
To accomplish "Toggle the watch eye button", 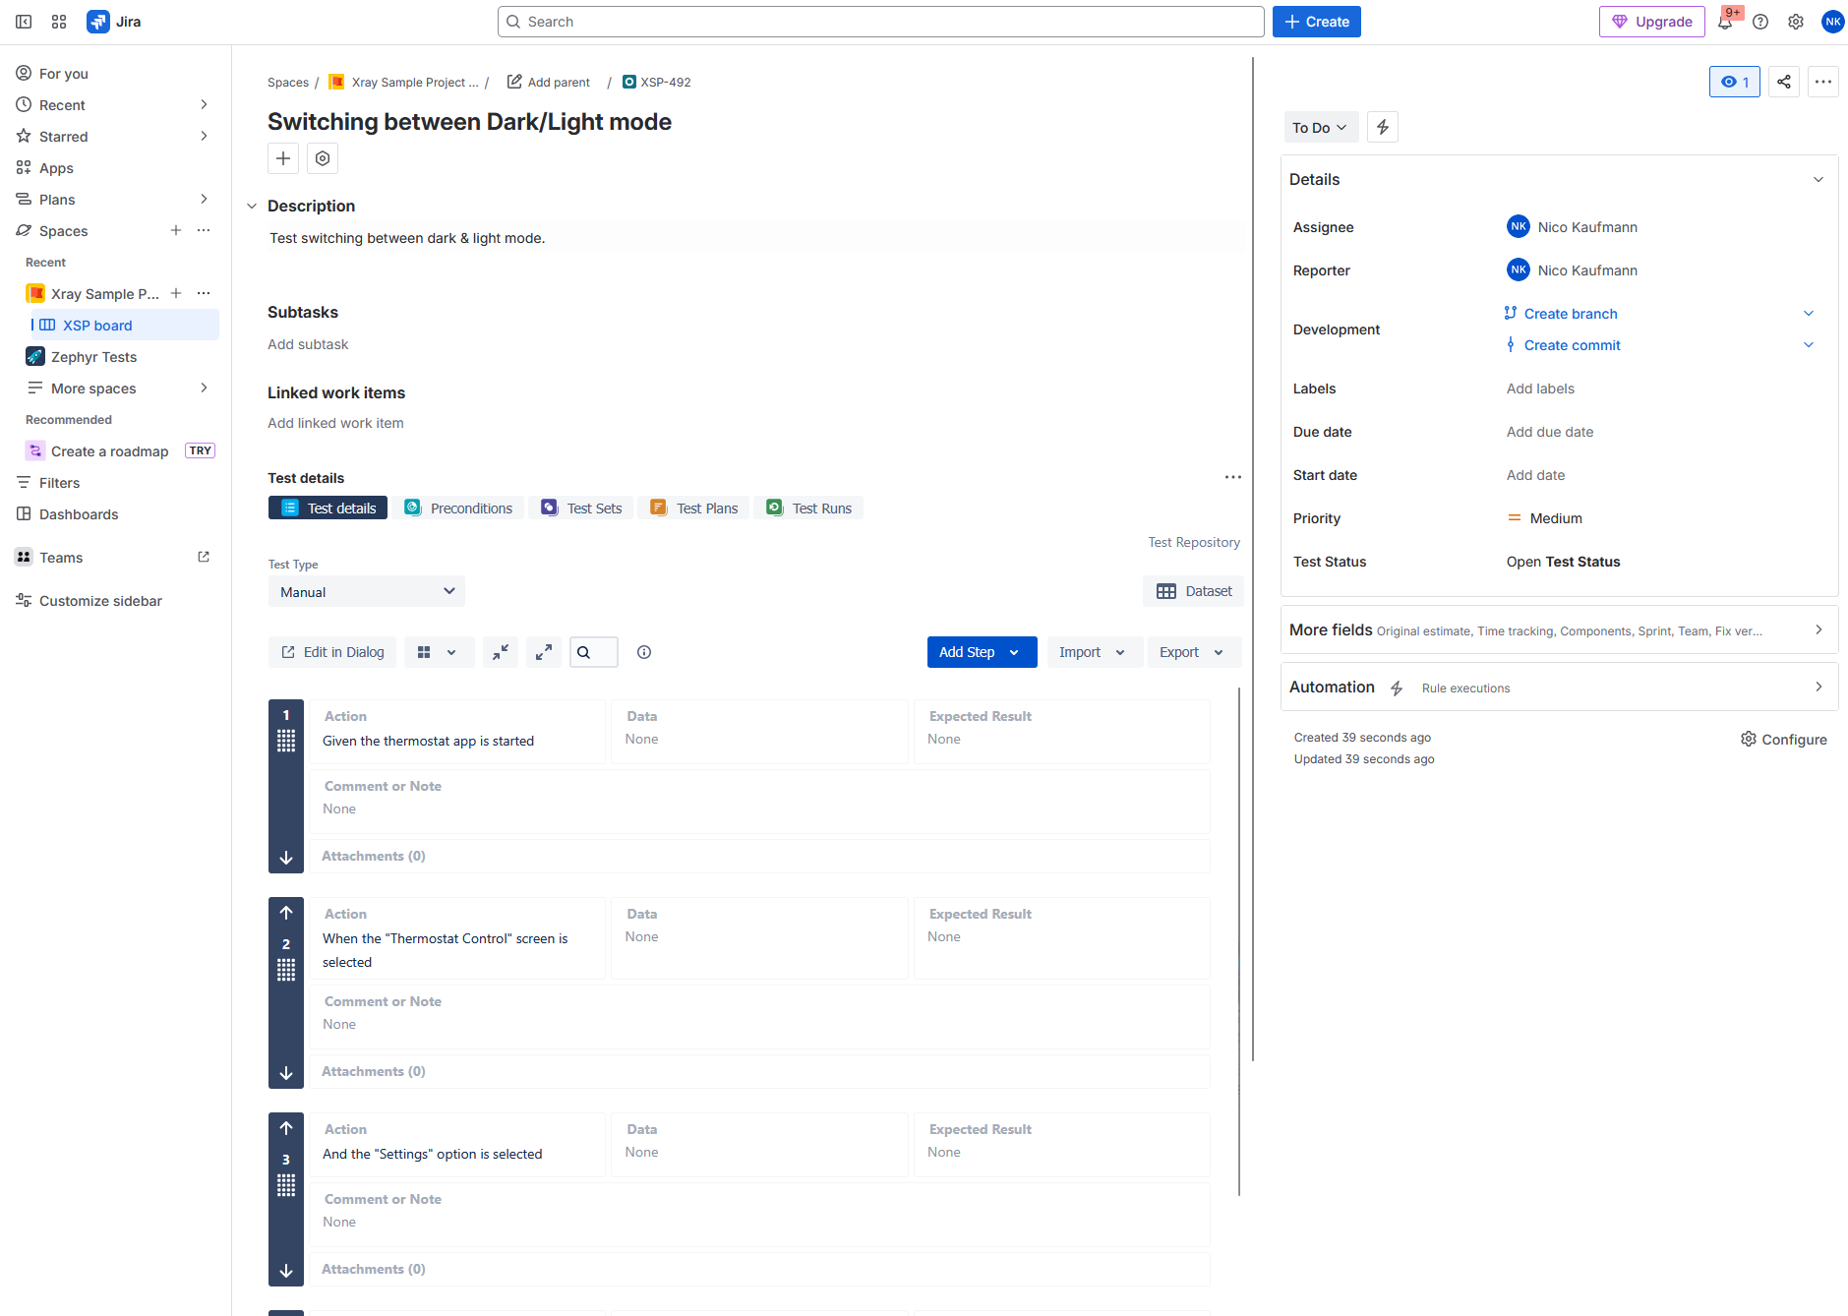I will pyautogui.click(x=1734, y=82).
